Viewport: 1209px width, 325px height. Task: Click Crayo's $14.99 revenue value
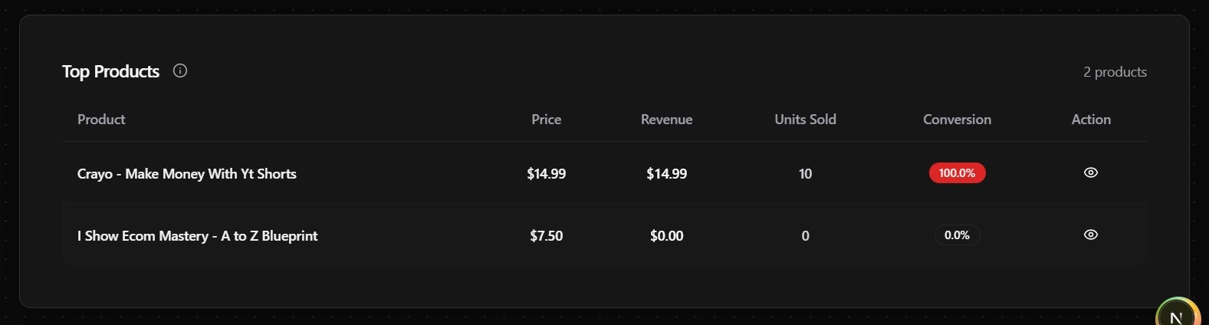[666, 174]
